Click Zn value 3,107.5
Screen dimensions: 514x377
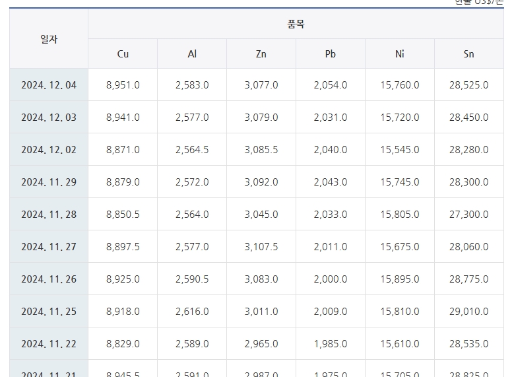(x=261, y=247)
